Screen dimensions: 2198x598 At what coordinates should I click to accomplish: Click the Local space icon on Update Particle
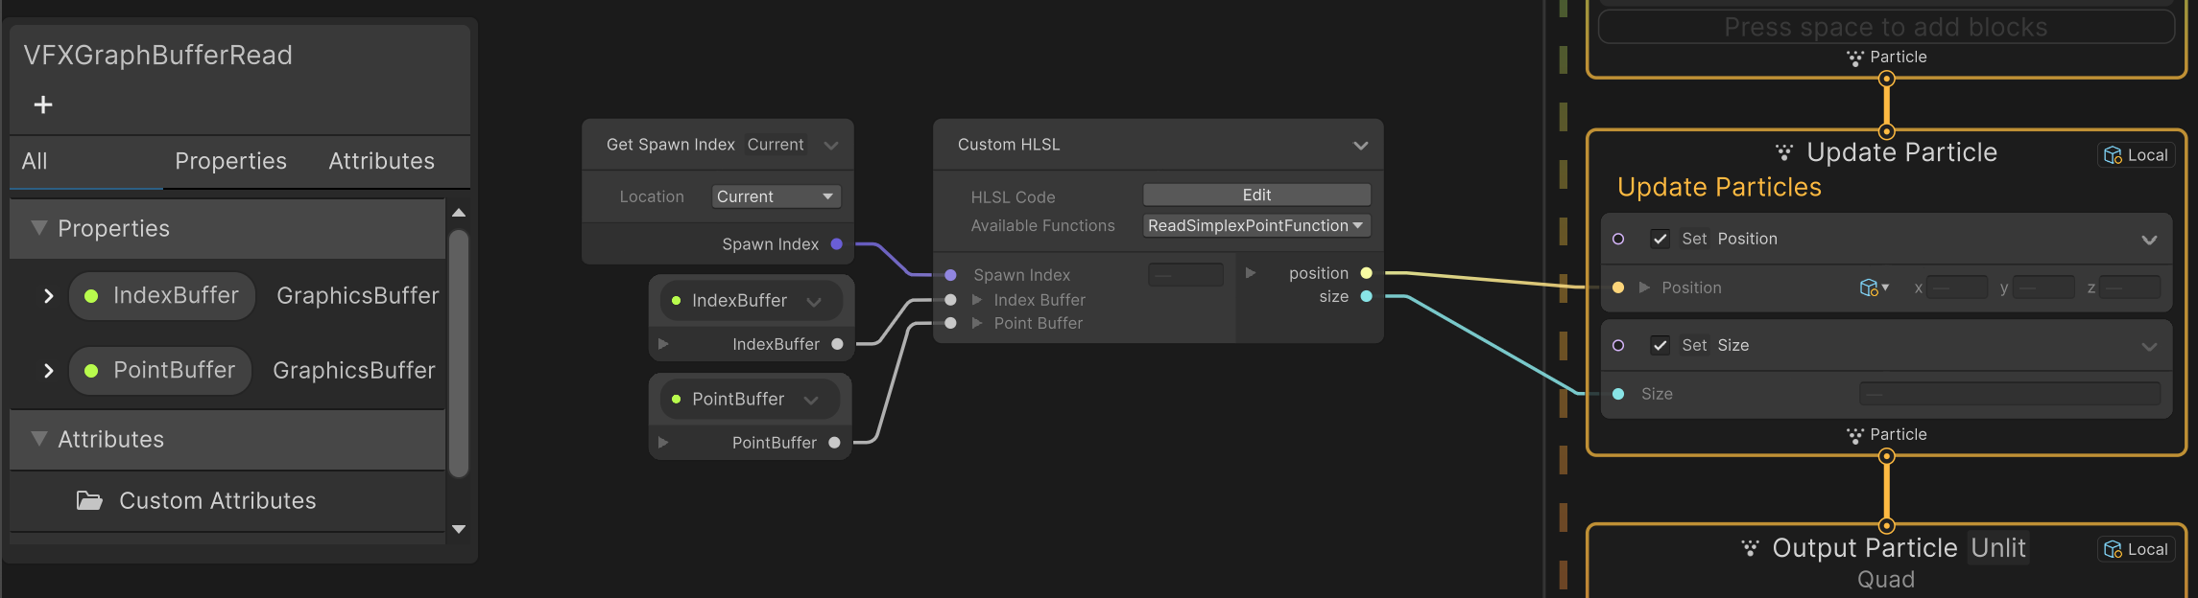click(x=2113, y=155)
